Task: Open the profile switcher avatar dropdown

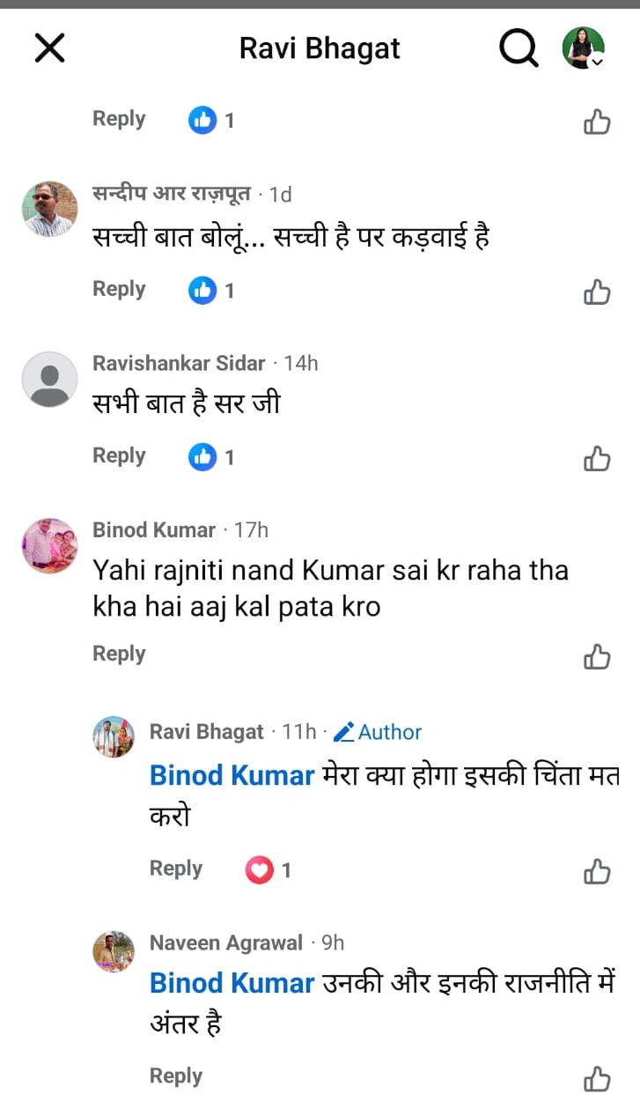Action: [584, 48]
